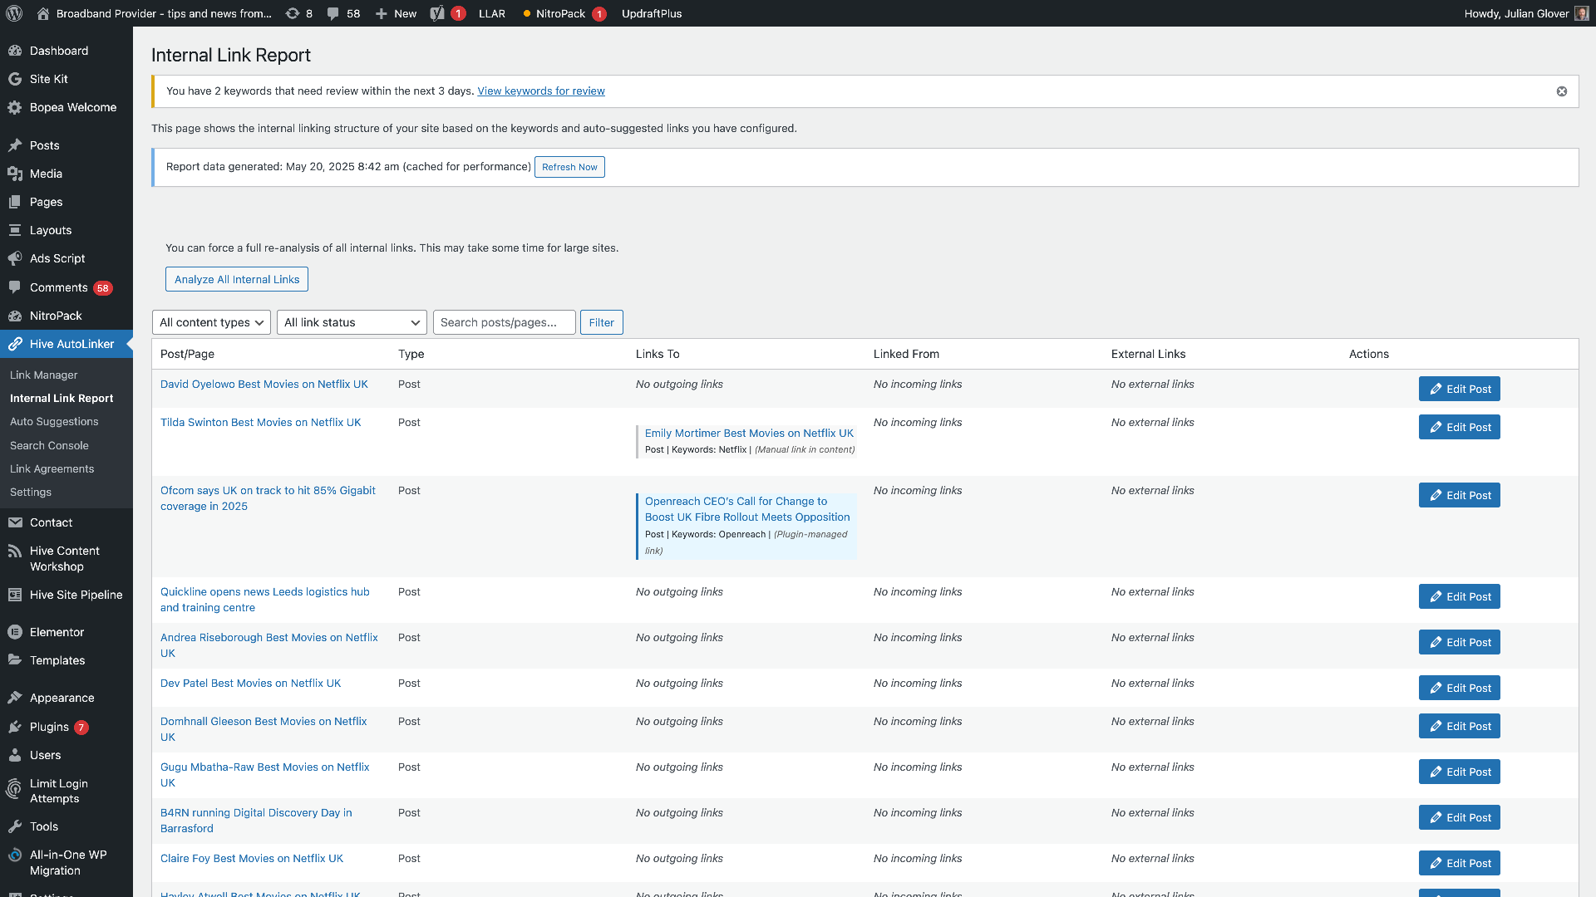Select the Appearance paintbrush icon

(x=15, y=698)
